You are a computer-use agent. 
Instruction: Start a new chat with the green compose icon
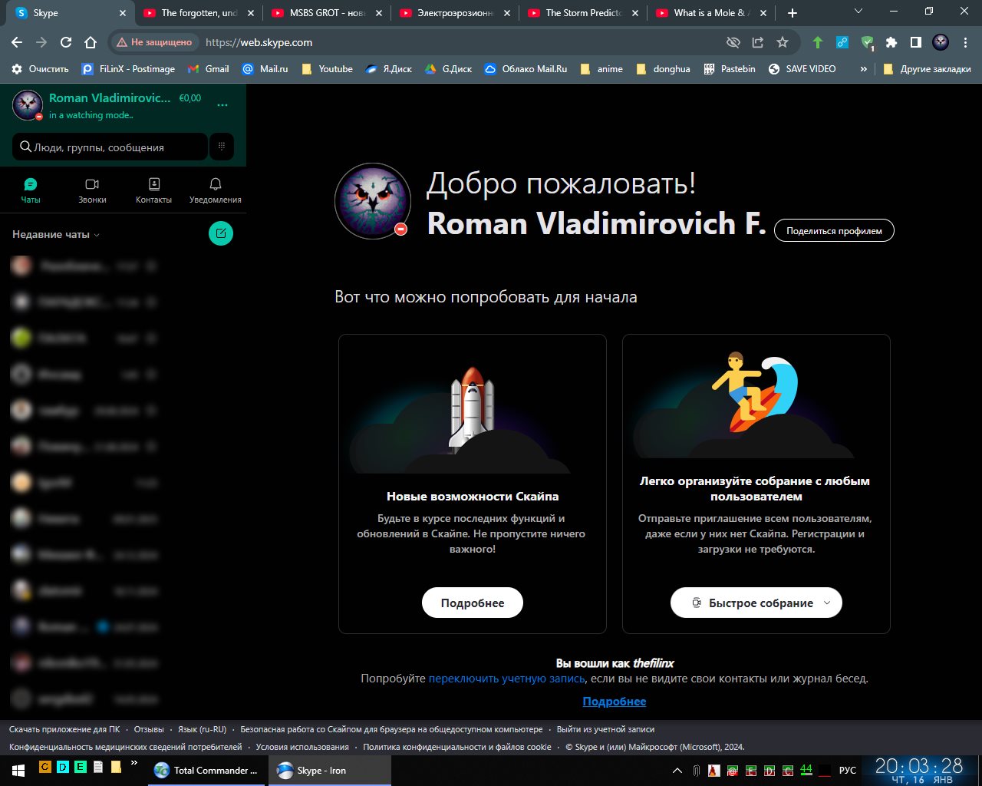coord(221,233)
